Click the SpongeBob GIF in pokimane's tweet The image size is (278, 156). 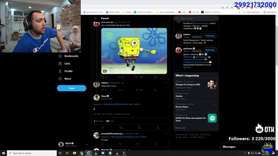[134, 51]
